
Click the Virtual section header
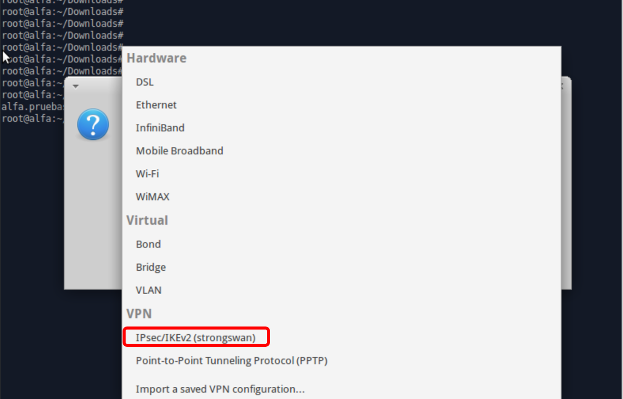point(147,221)
